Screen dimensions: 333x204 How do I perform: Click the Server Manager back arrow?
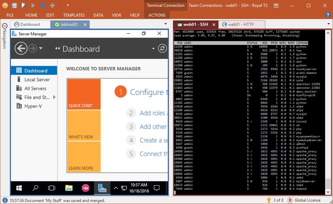pos(21,49)
